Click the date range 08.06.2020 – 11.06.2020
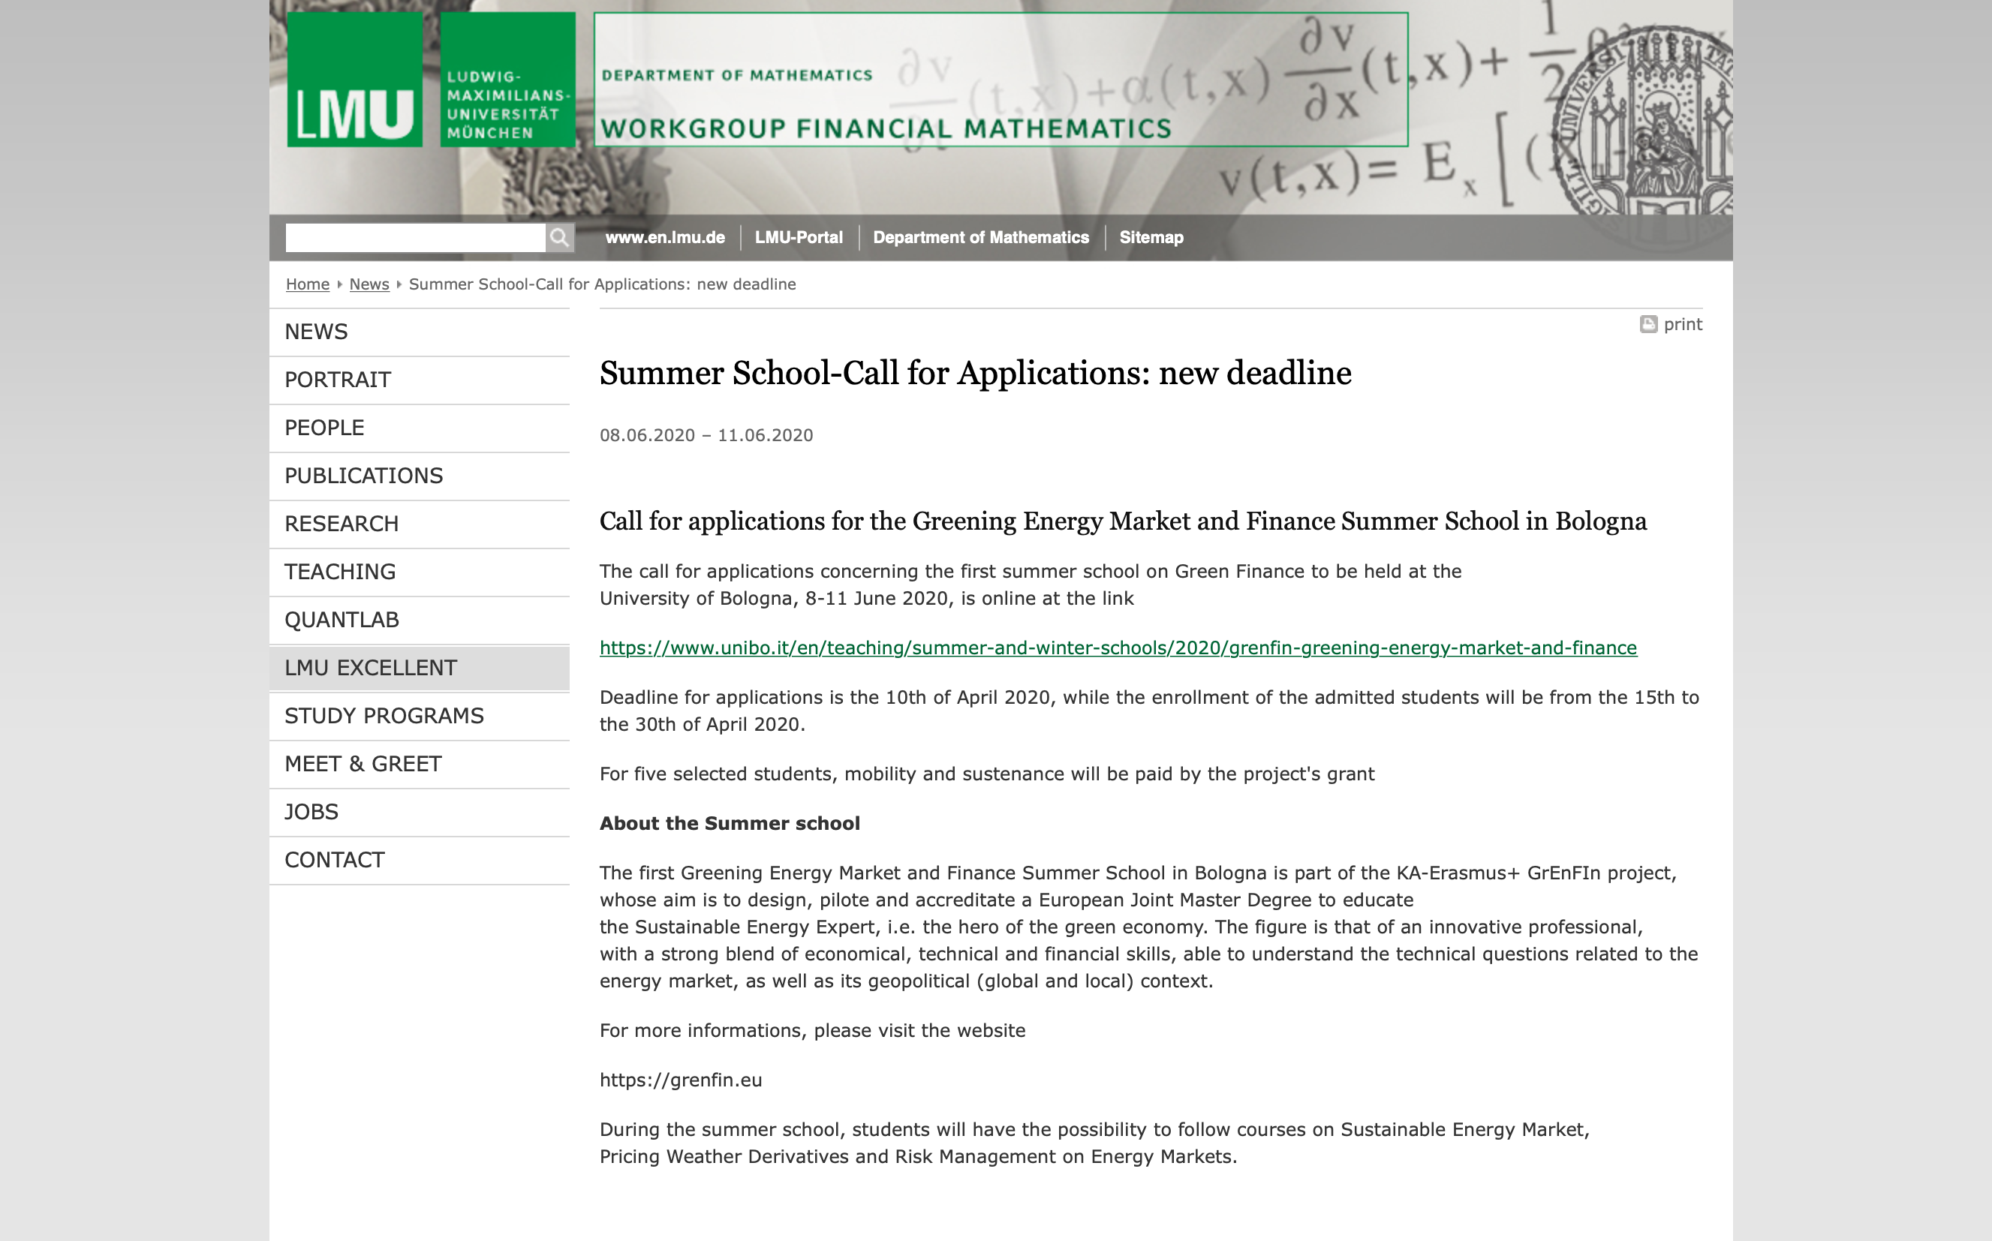 (706, 435)
